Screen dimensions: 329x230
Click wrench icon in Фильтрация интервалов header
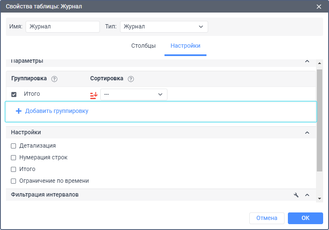[x=296, y=195]
